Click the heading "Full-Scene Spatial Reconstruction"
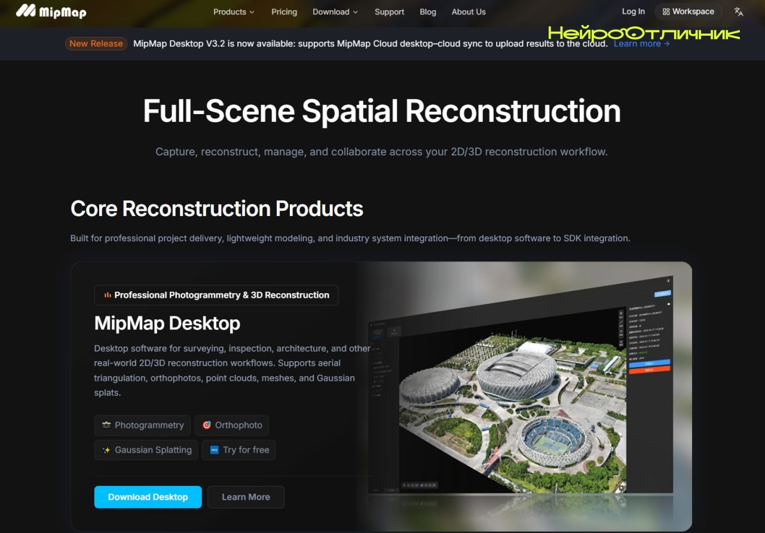Viewport: 765px width, 533px height. (x=382, y=111)
